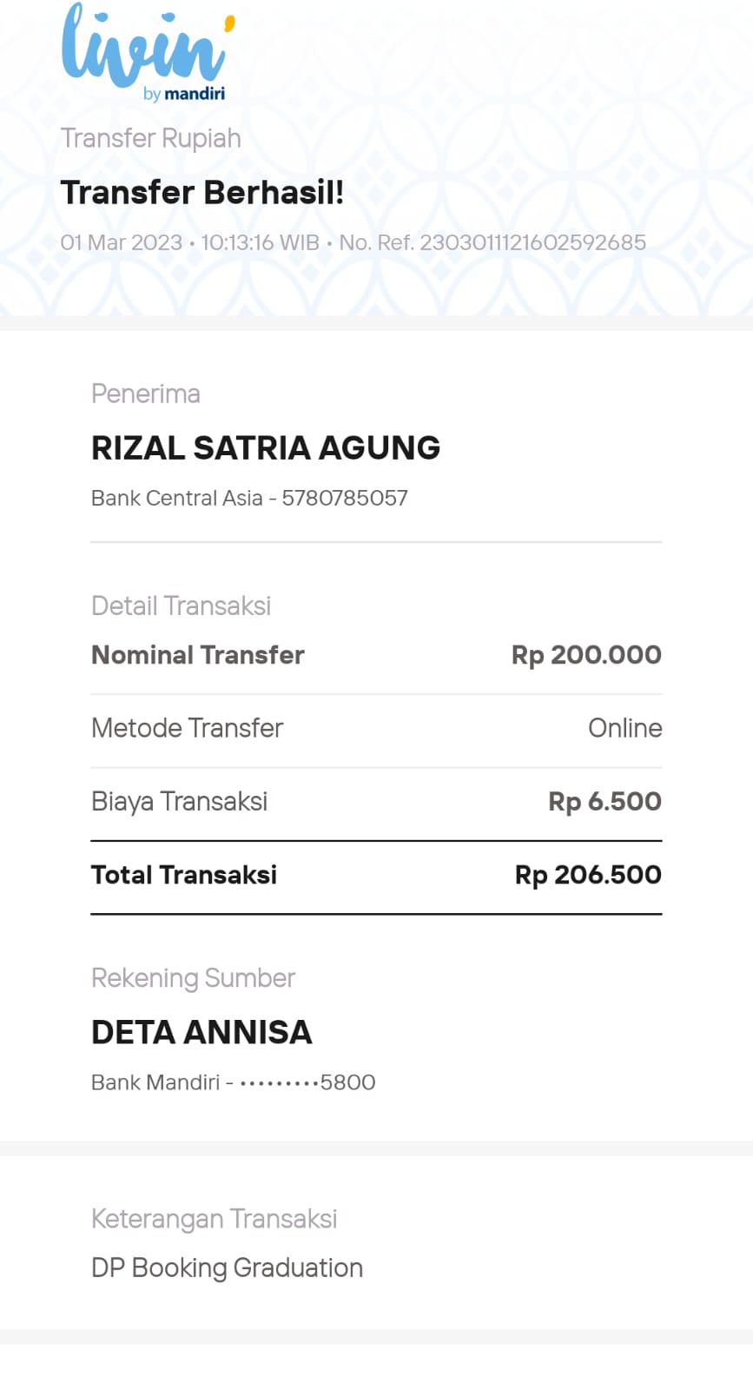Click the masked Bank Mandiri account number
This screenshot has width=753, height=1390.
click(234, 1082)
